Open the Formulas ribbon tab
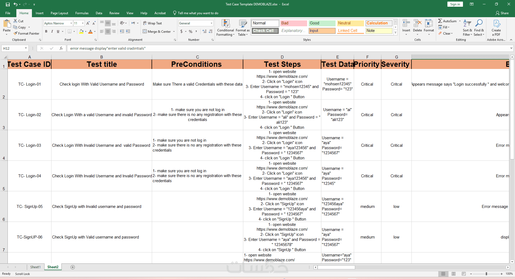This screenshot has height=279, width=515. [x=82, y=13]
